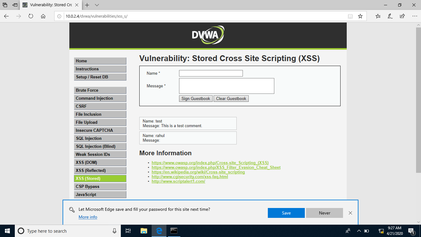
Task: Refresh the DVWA page
Action: pyautogui.click(x=31, y=16)
